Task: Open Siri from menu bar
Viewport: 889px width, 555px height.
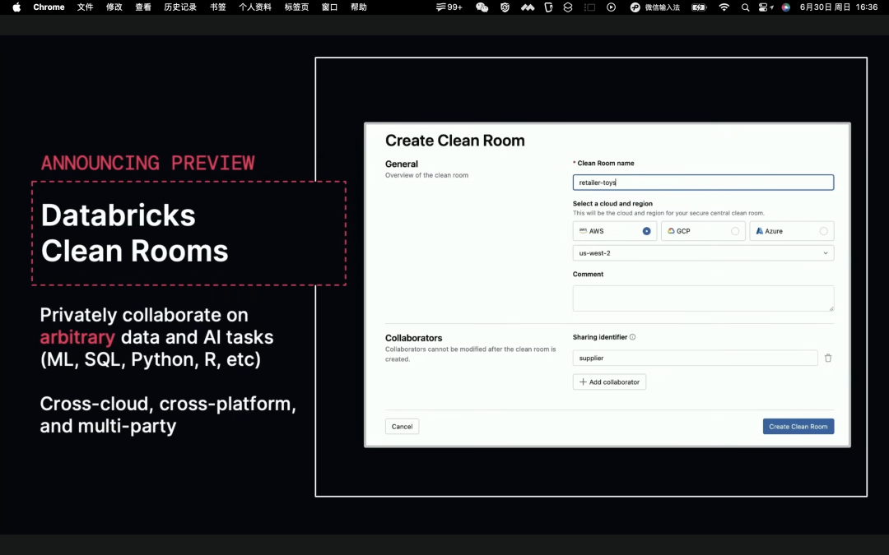Action: coord(786,7)
